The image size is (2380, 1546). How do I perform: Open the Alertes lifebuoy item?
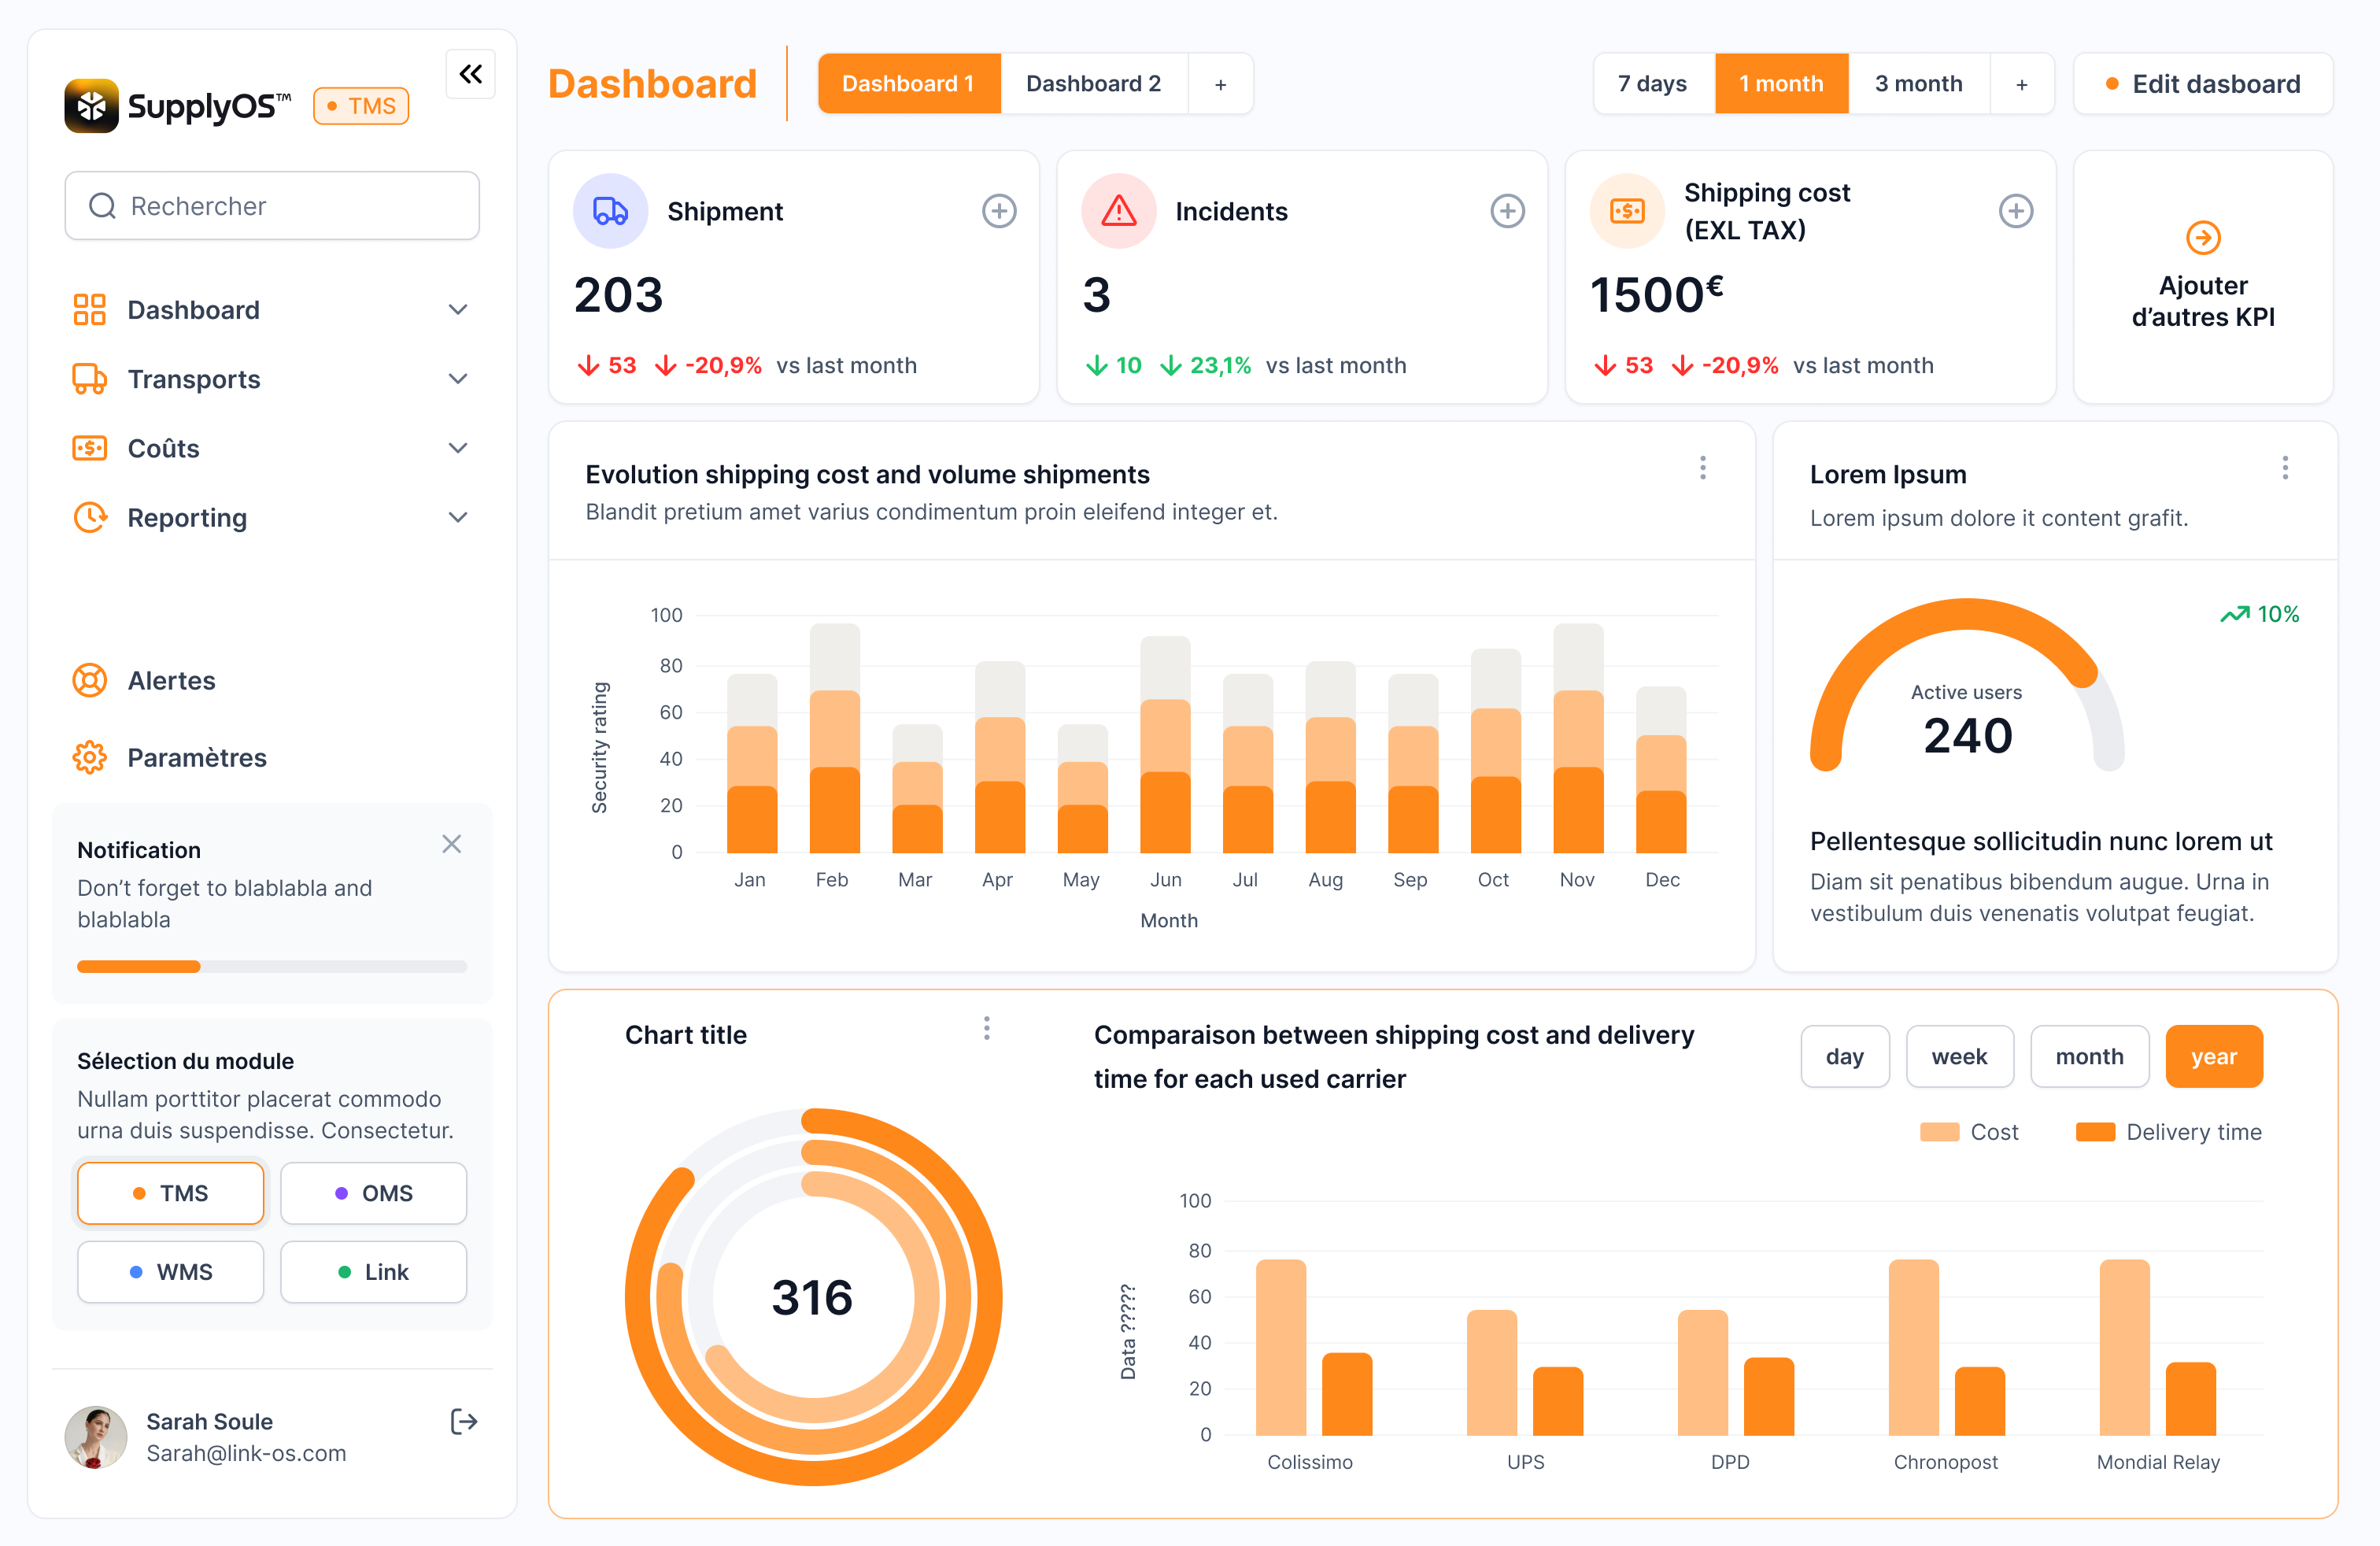(x=171, y=680)
